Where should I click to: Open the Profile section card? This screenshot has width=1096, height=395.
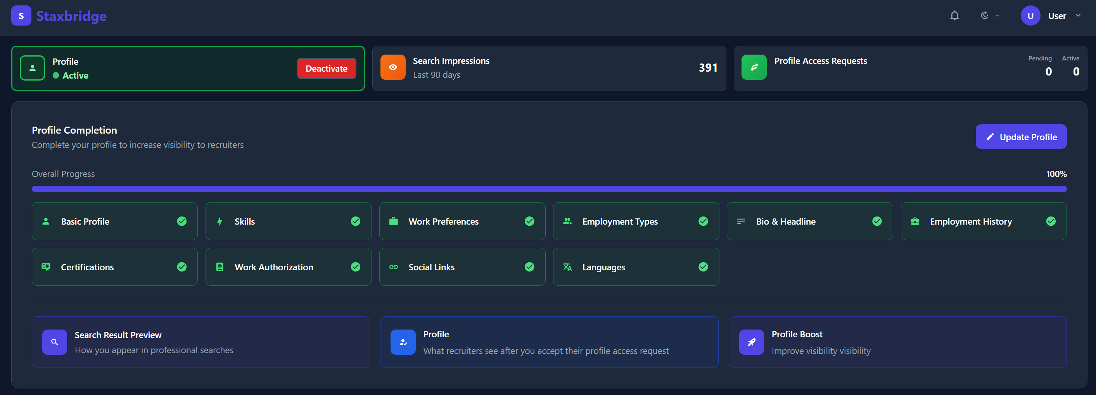549,342
